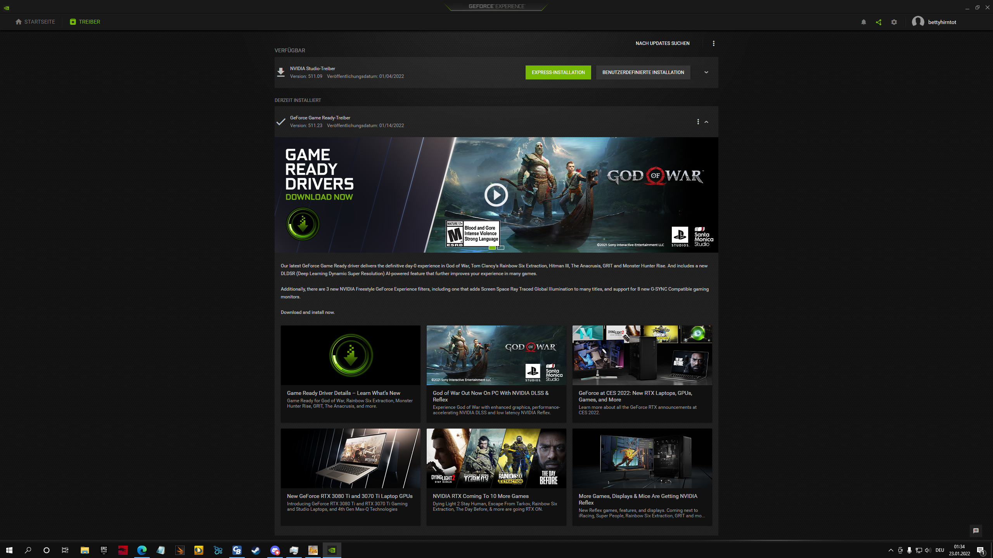Show hidden system tray icons
The height and width of the screenshot is (558, 993).
click(891, 550)
